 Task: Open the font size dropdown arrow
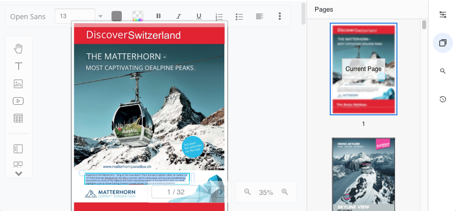click(x=100, y=16)
